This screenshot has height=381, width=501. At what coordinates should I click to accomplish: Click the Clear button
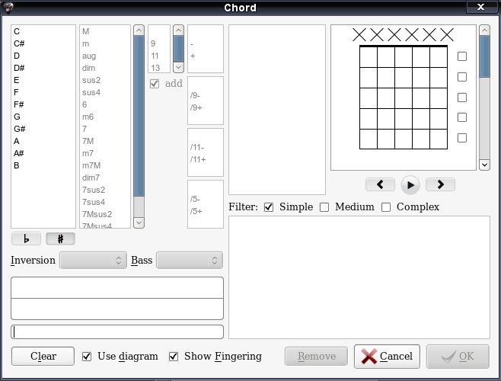(43, 356)
